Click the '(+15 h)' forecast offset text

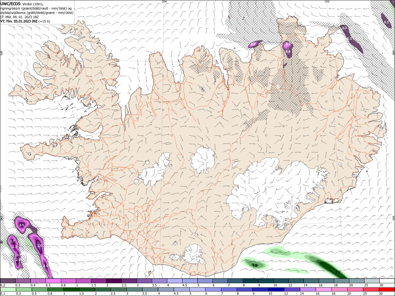click(44, 21)
